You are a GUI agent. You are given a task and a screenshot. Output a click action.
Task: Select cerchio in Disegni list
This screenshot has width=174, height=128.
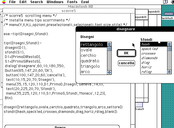tap(94, 55)
